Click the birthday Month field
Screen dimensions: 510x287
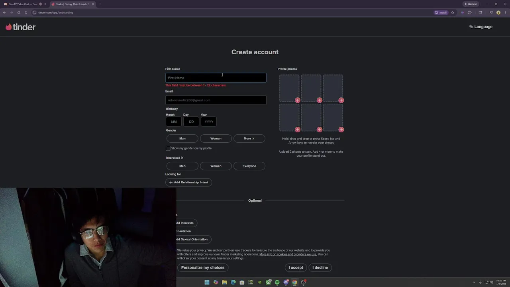pos(174,122)
